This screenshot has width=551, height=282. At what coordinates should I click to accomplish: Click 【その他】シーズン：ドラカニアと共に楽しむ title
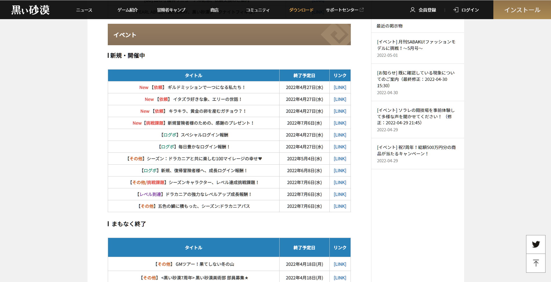[x=194, y=159]
